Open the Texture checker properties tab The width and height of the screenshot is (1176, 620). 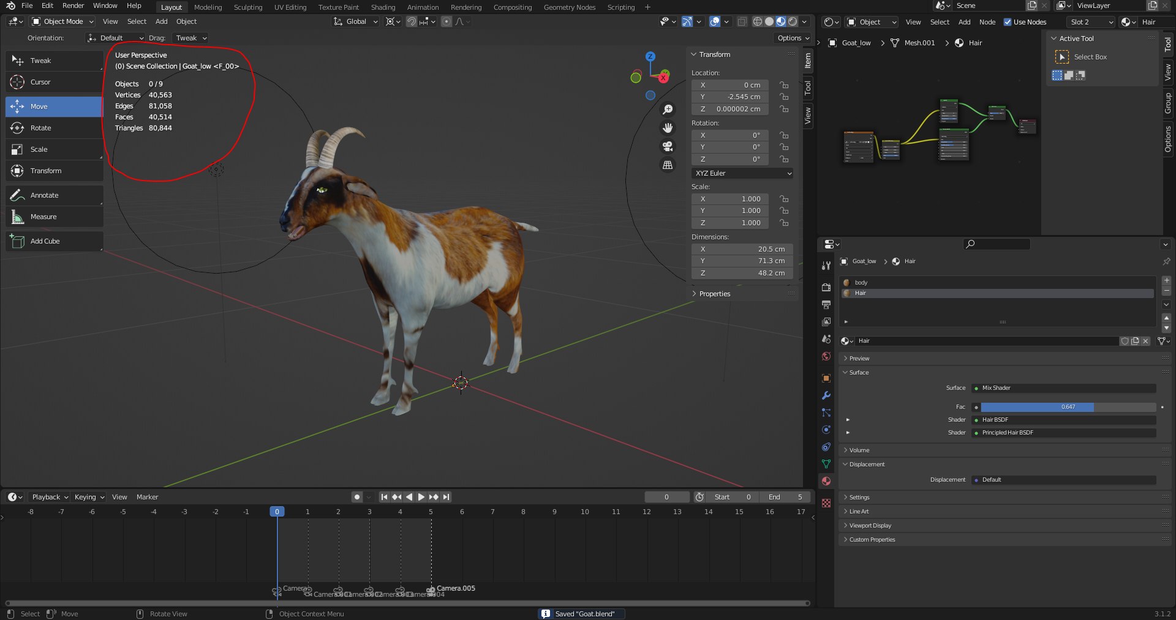826,502
